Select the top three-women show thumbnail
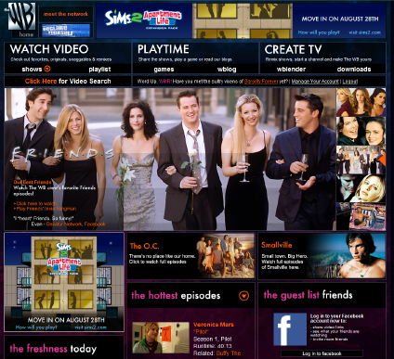Image resolution: width=394 pixels, height=359 pixels. 361,102
